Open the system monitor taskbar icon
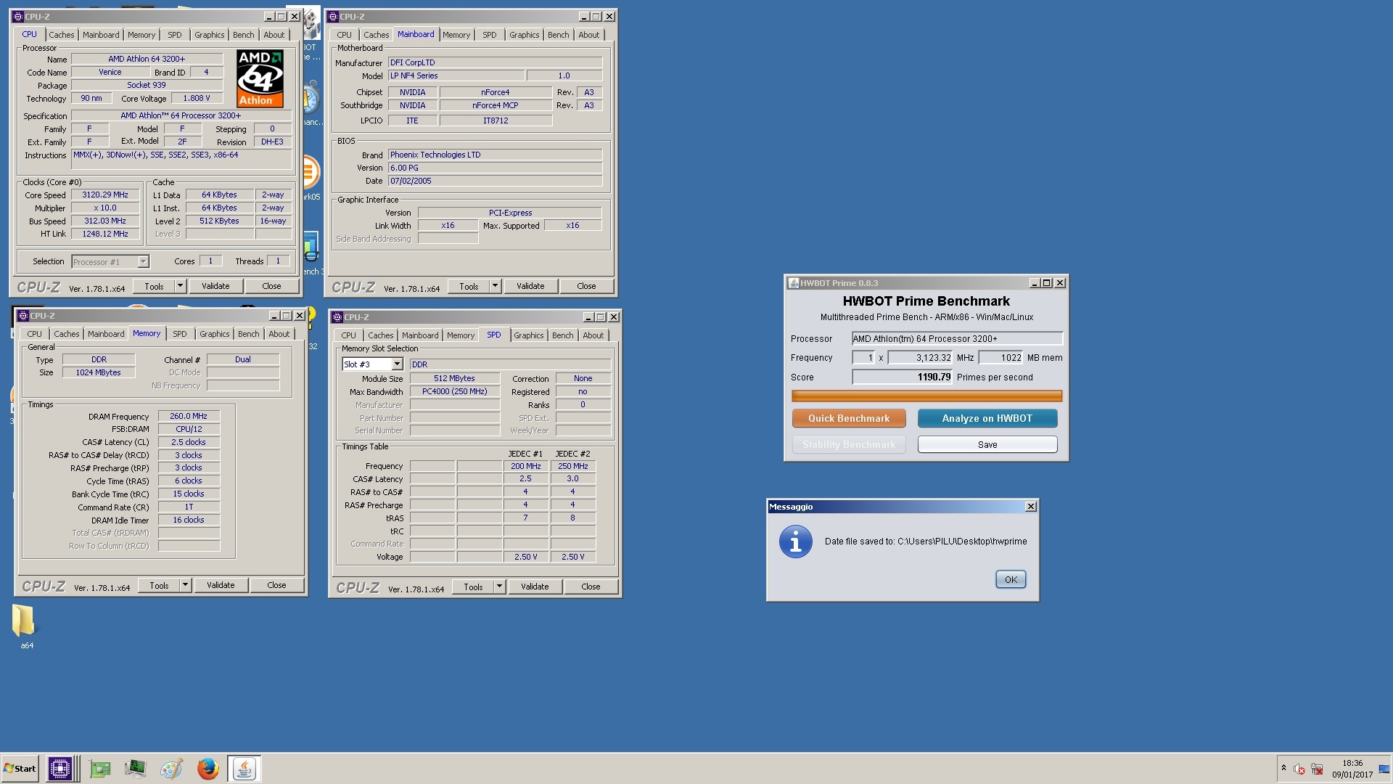 tap(135, 769)
